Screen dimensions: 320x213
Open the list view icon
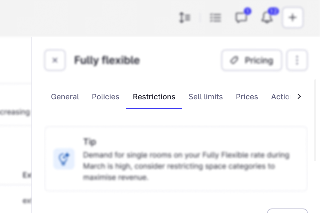coord(215,18)
